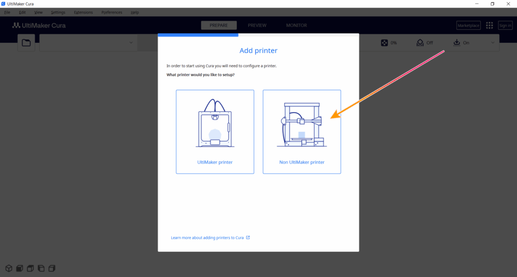Open the folder file icon
Viewport: 517px width, 277px height.
coord(26,43)
